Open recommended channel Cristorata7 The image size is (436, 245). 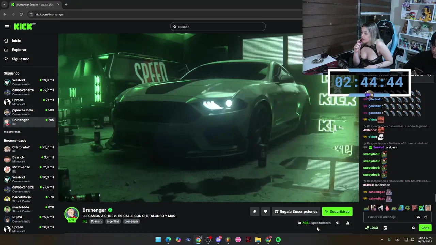click(x=29, y=149)
